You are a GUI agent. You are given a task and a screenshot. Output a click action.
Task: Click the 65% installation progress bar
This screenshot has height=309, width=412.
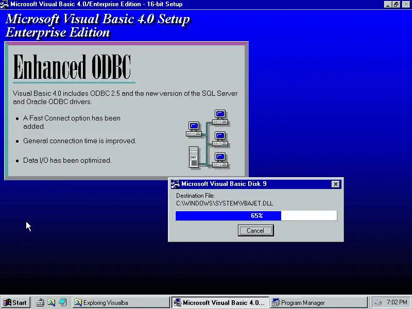(x=256, y=216)
